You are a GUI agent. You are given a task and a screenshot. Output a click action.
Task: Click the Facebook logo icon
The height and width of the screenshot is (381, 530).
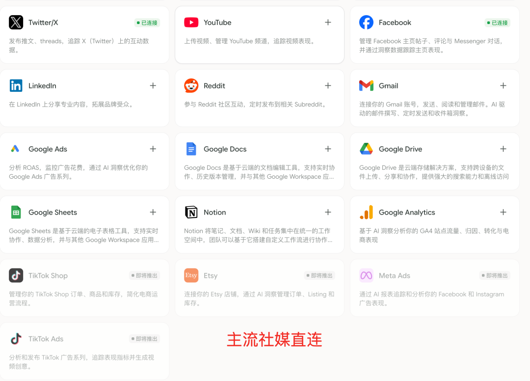366,22
